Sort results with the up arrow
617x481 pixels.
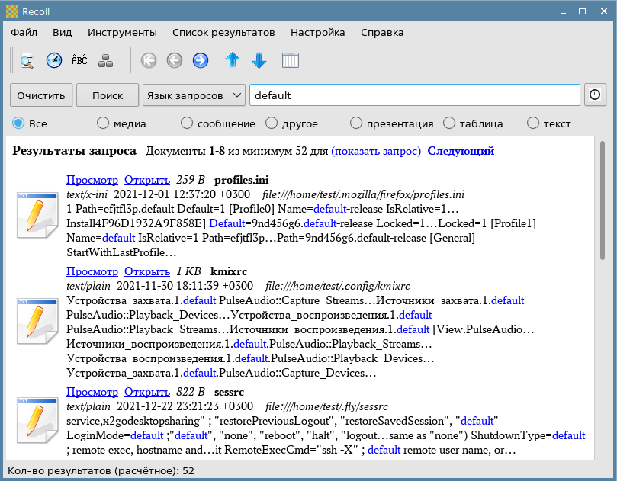(233, 60)
